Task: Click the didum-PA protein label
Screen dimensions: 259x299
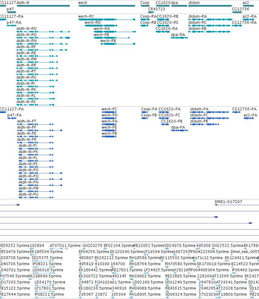Action: pos(199,109)
